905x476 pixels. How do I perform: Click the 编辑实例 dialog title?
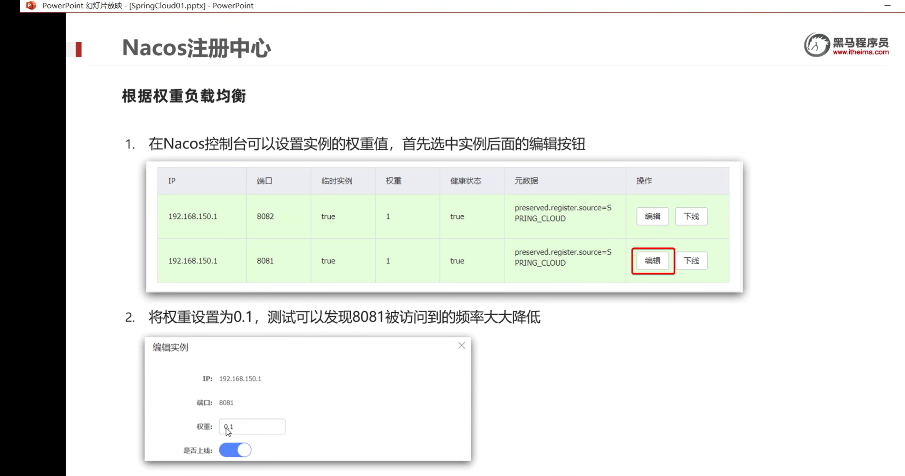click(x=170, y=347)
